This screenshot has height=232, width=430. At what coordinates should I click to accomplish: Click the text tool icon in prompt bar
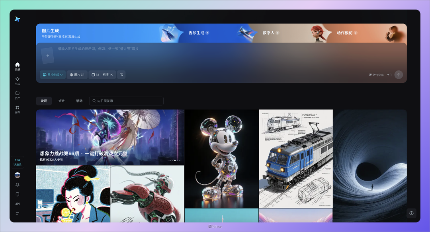(121, 74)
